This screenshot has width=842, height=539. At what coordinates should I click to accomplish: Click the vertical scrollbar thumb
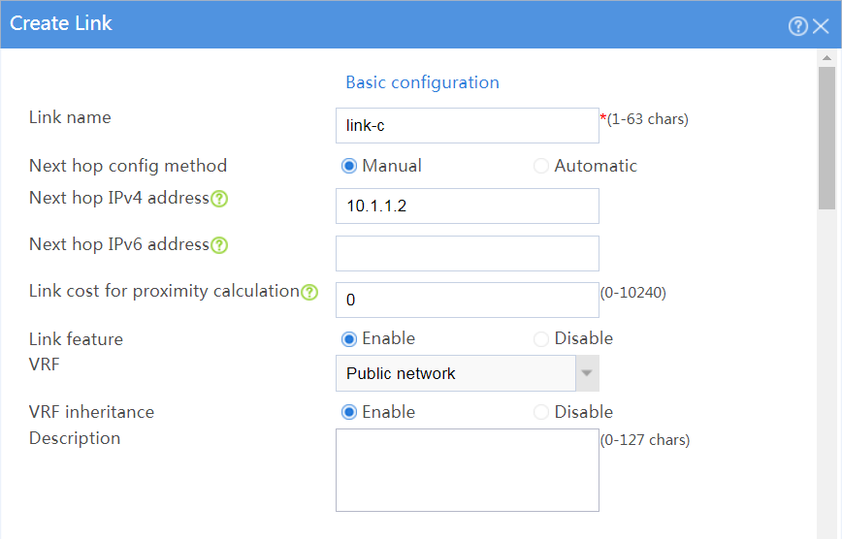coord(826,138)
